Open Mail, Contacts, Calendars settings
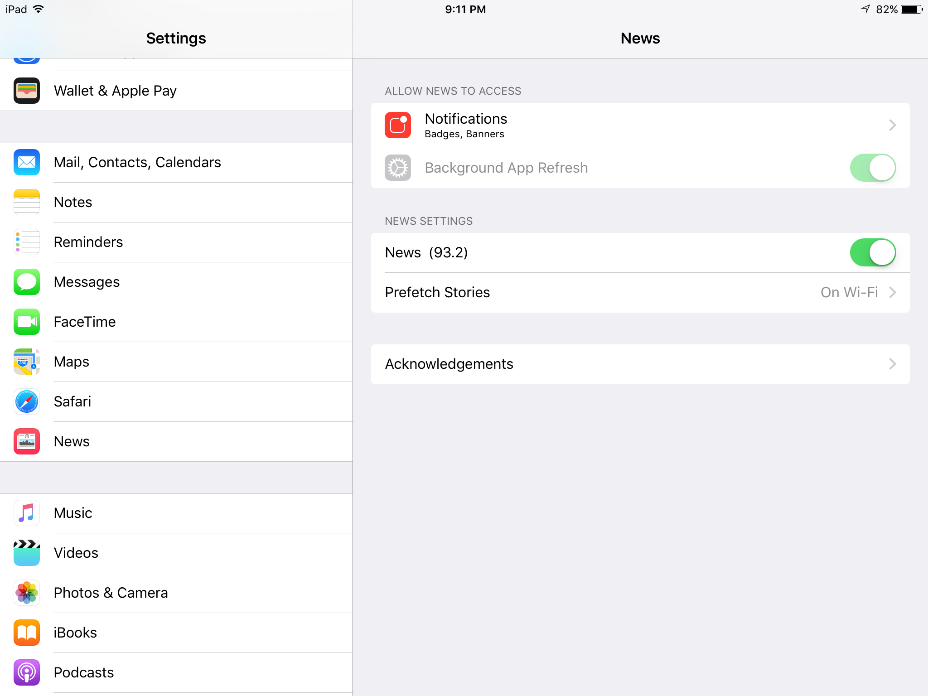 tap(176, 162)
